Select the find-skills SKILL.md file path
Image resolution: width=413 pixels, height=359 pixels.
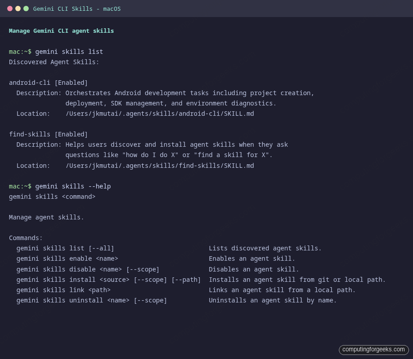(160, 165)
